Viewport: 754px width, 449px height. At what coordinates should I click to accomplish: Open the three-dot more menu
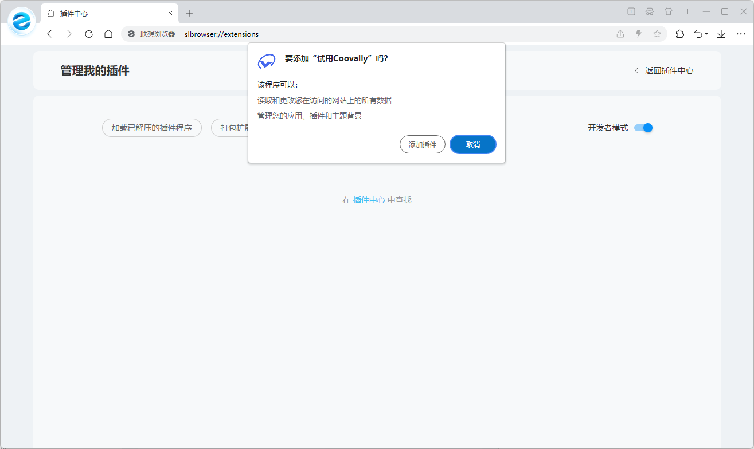[741, 34]
